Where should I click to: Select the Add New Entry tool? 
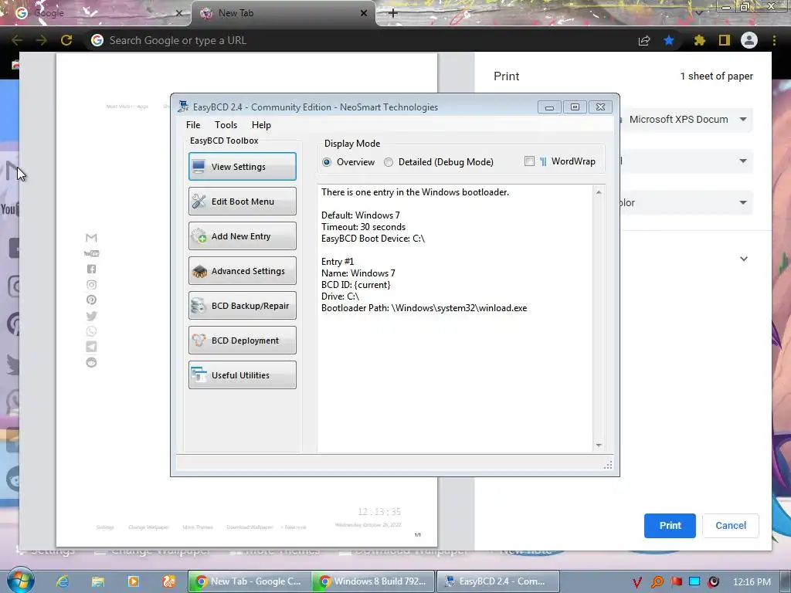242,236
